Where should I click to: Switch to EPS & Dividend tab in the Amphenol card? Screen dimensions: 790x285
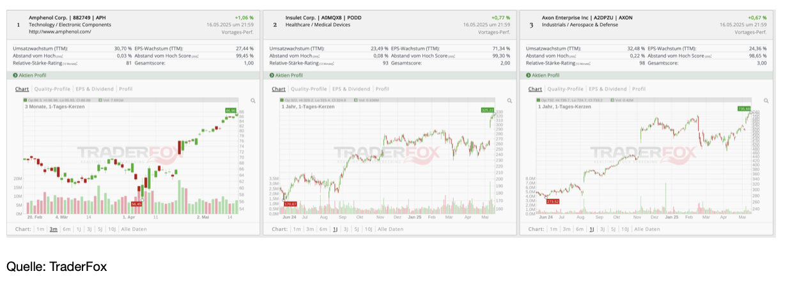coord(95,89)
